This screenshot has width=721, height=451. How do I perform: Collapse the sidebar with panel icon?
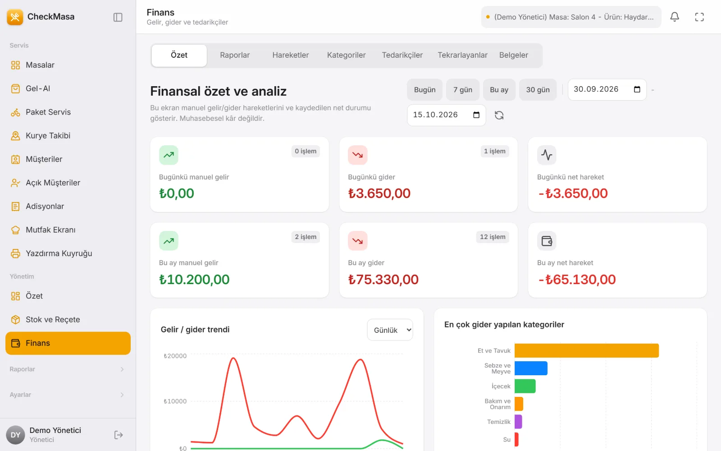tap(118, 17)
